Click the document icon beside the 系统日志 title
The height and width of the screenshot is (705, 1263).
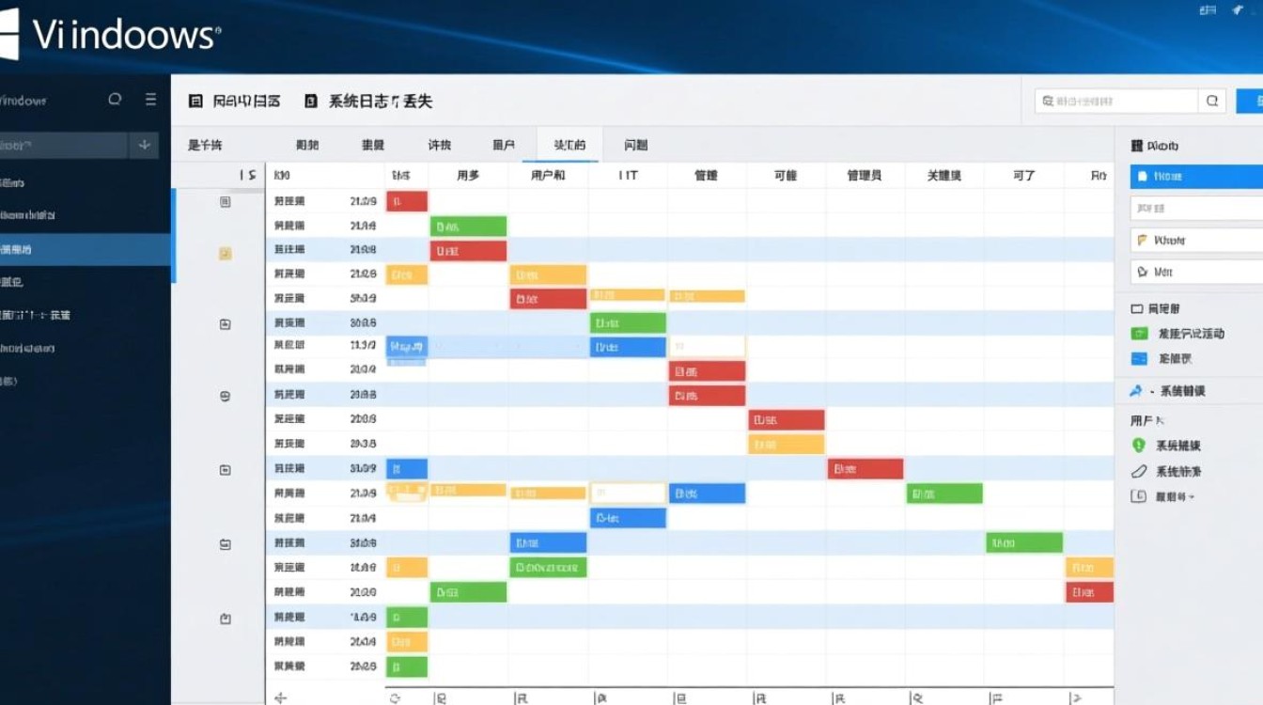tap(310, 100)
